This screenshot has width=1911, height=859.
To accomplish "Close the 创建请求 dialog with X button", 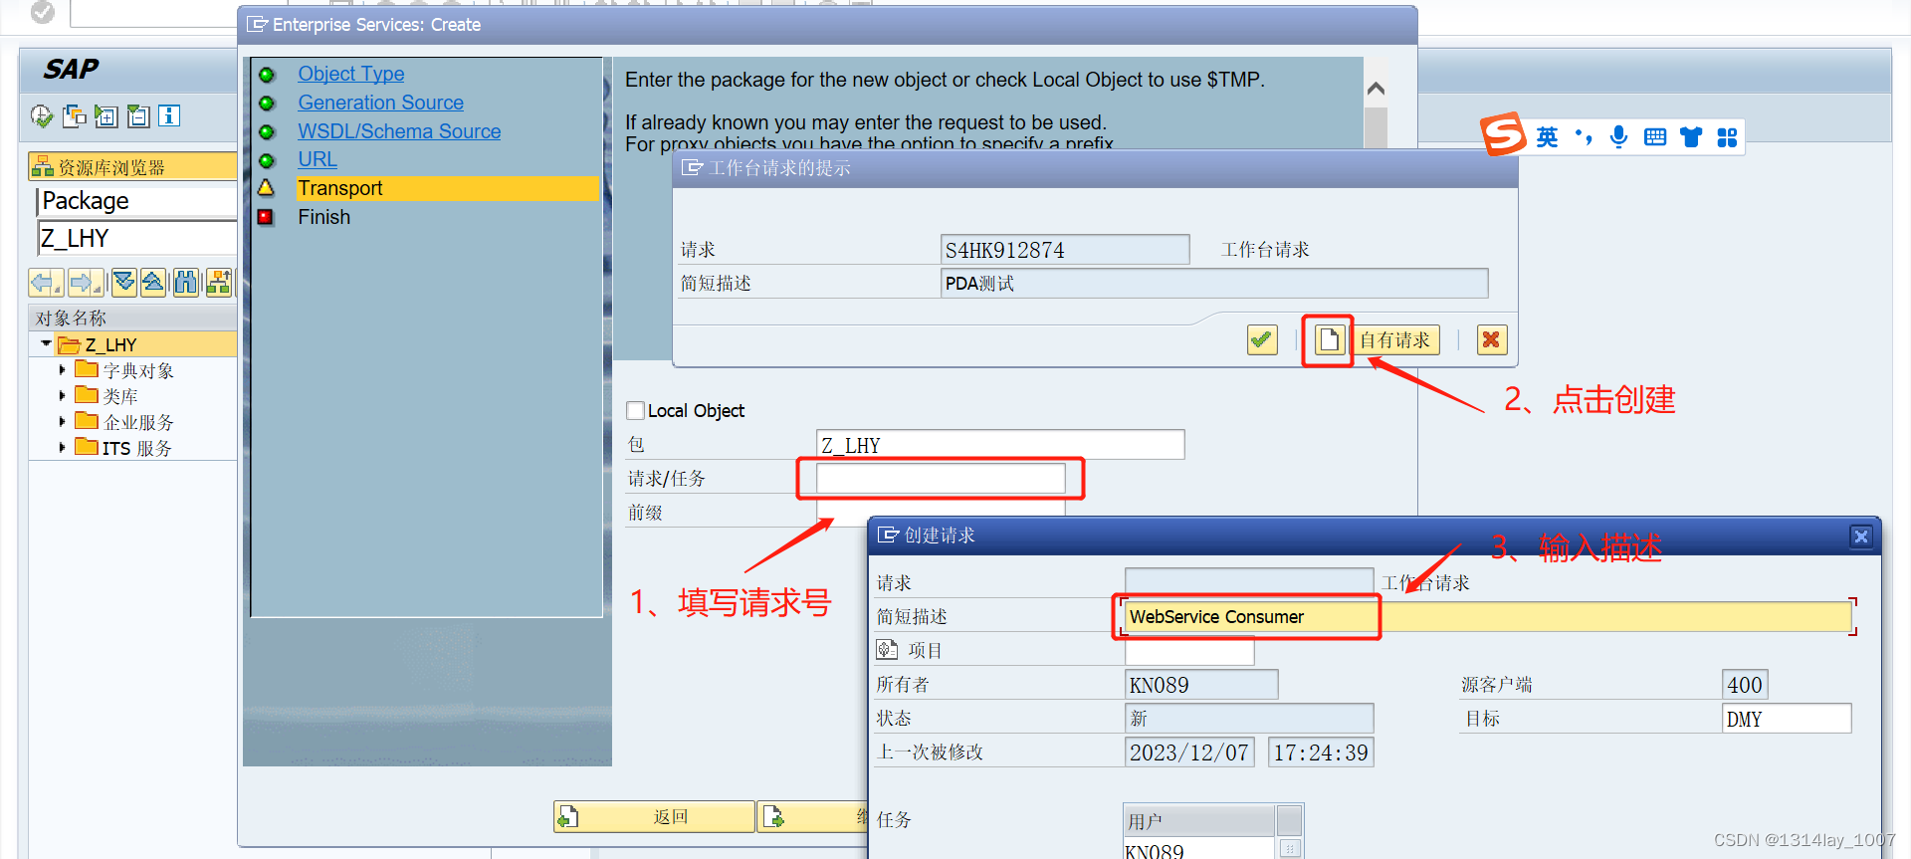I will coord(1861,537).
